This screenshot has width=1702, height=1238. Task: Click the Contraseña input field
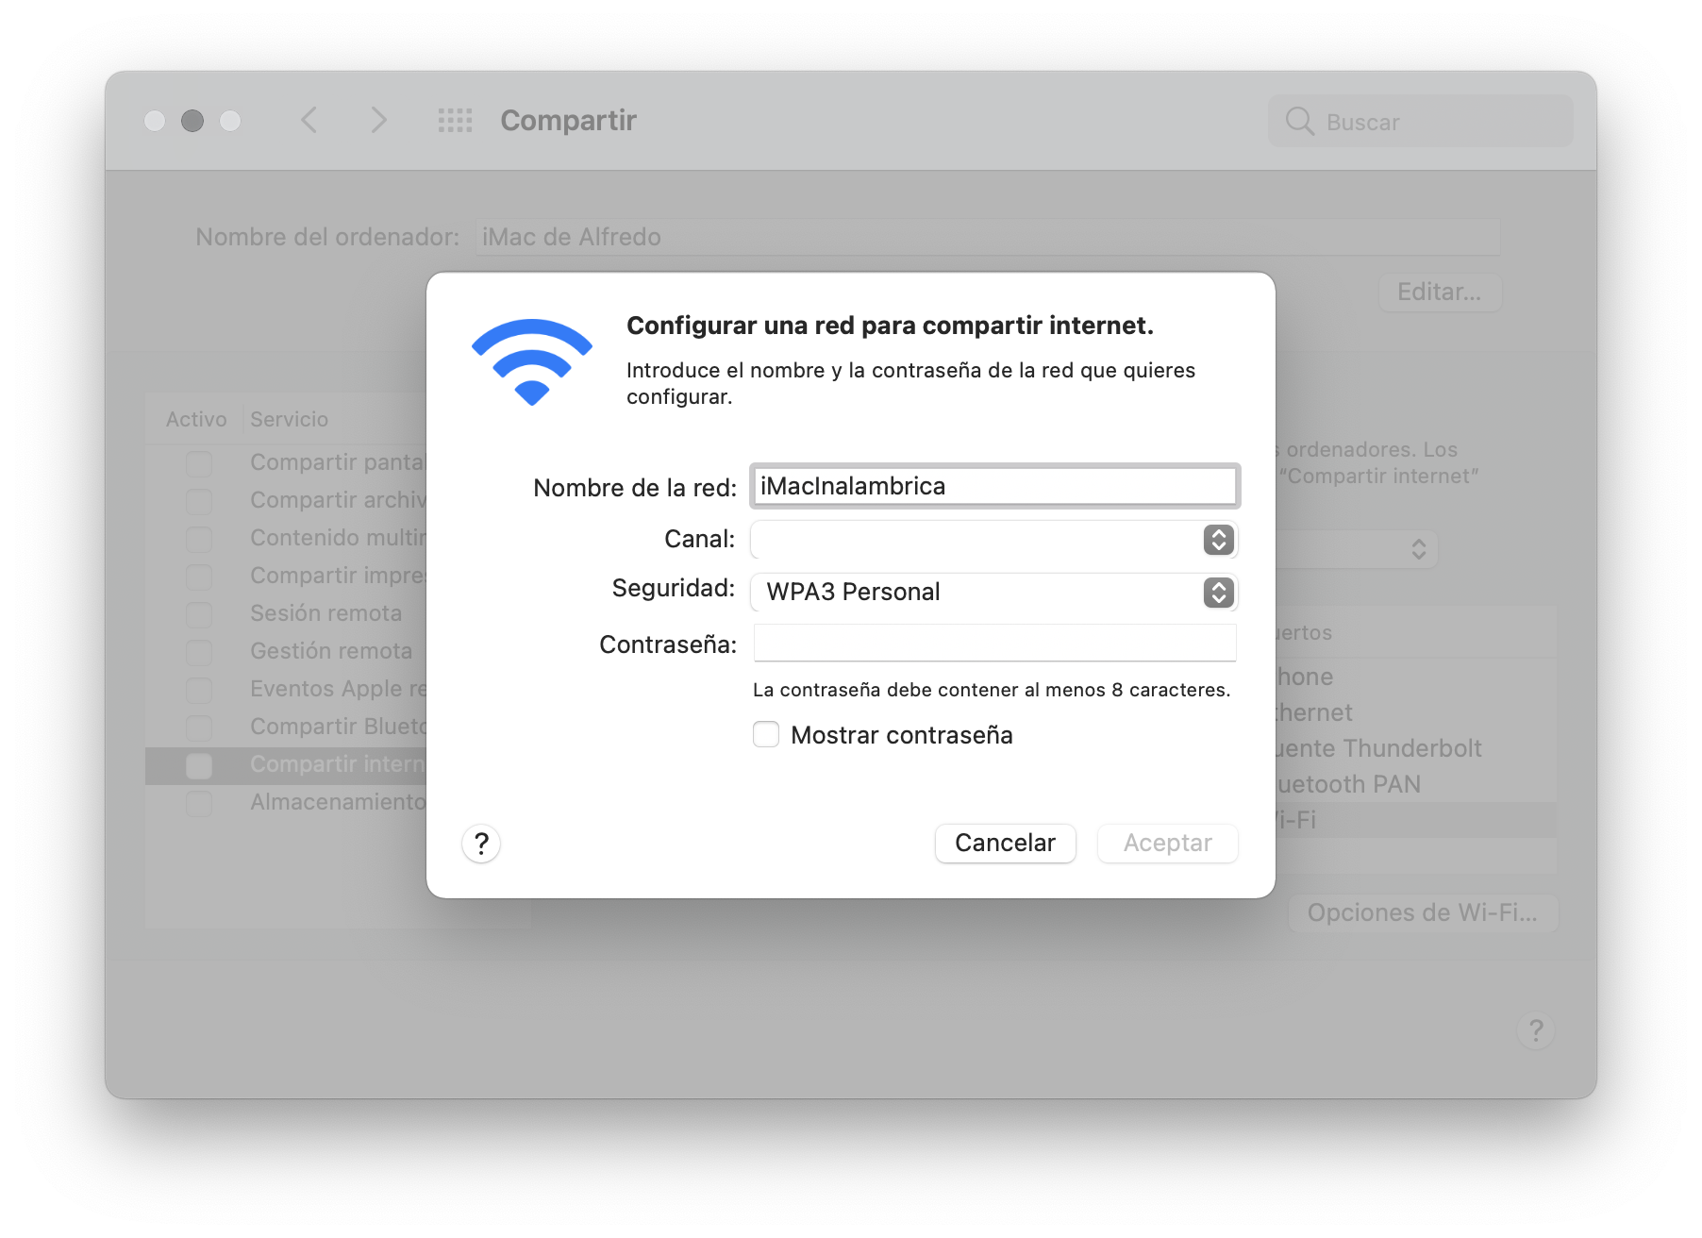click(994, 644)
